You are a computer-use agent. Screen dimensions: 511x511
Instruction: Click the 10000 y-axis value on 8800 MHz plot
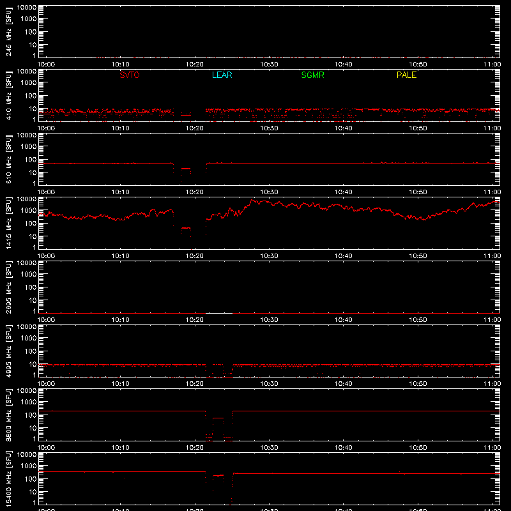(27, 391)
